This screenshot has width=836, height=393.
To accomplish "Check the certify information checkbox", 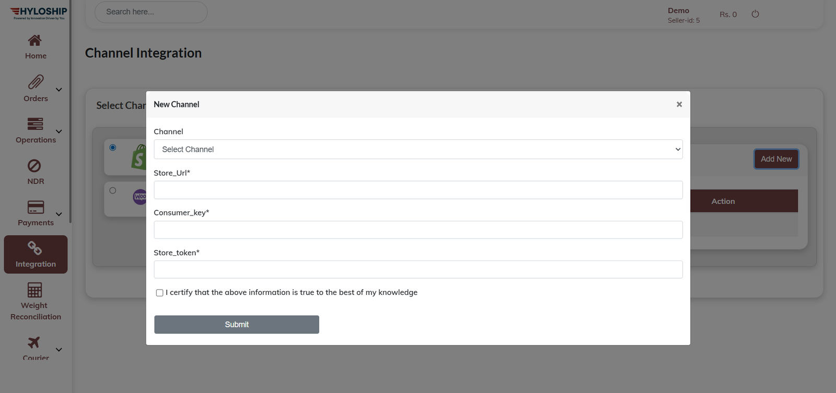I will [159, 293].
